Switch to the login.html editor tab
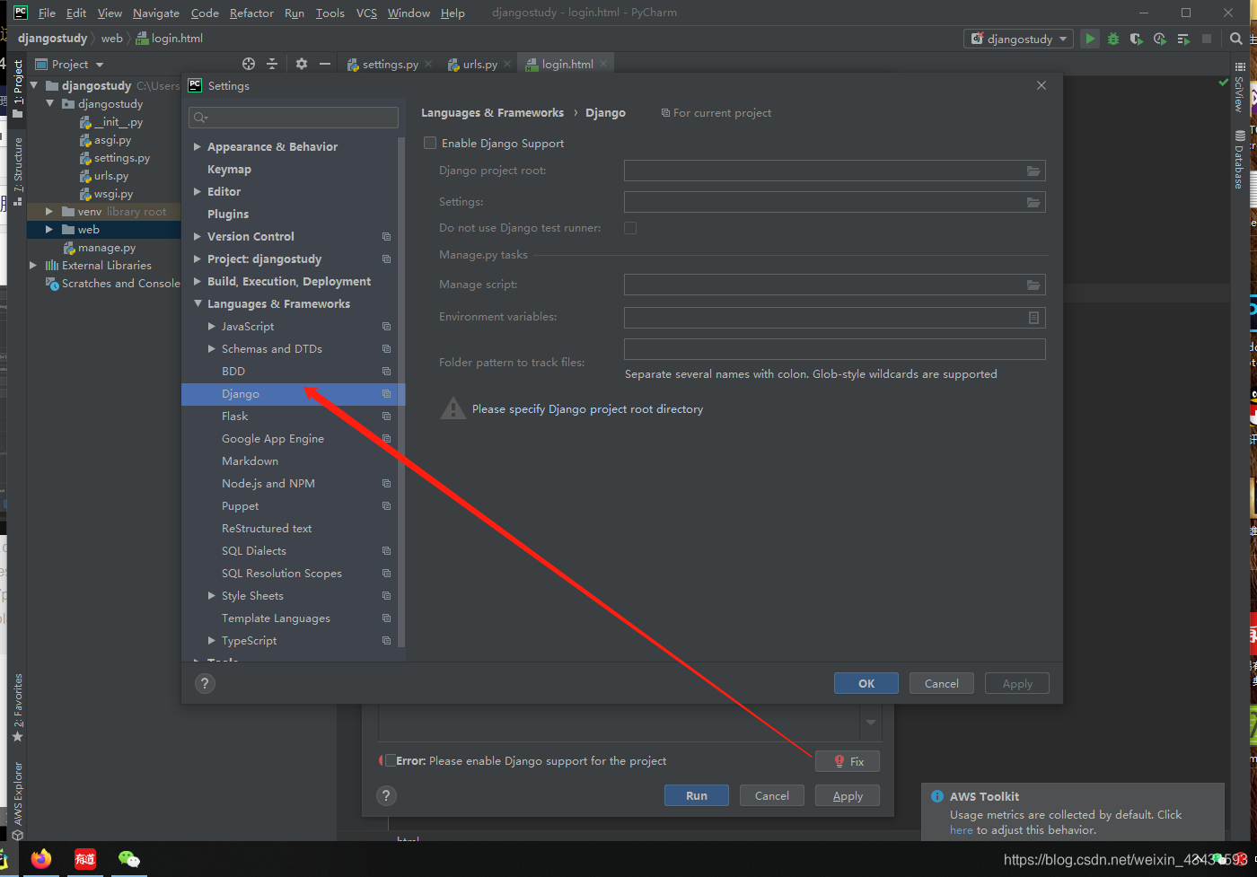Screen dimensions: 1257x877 pyautogui.click(x=567, y=64)
